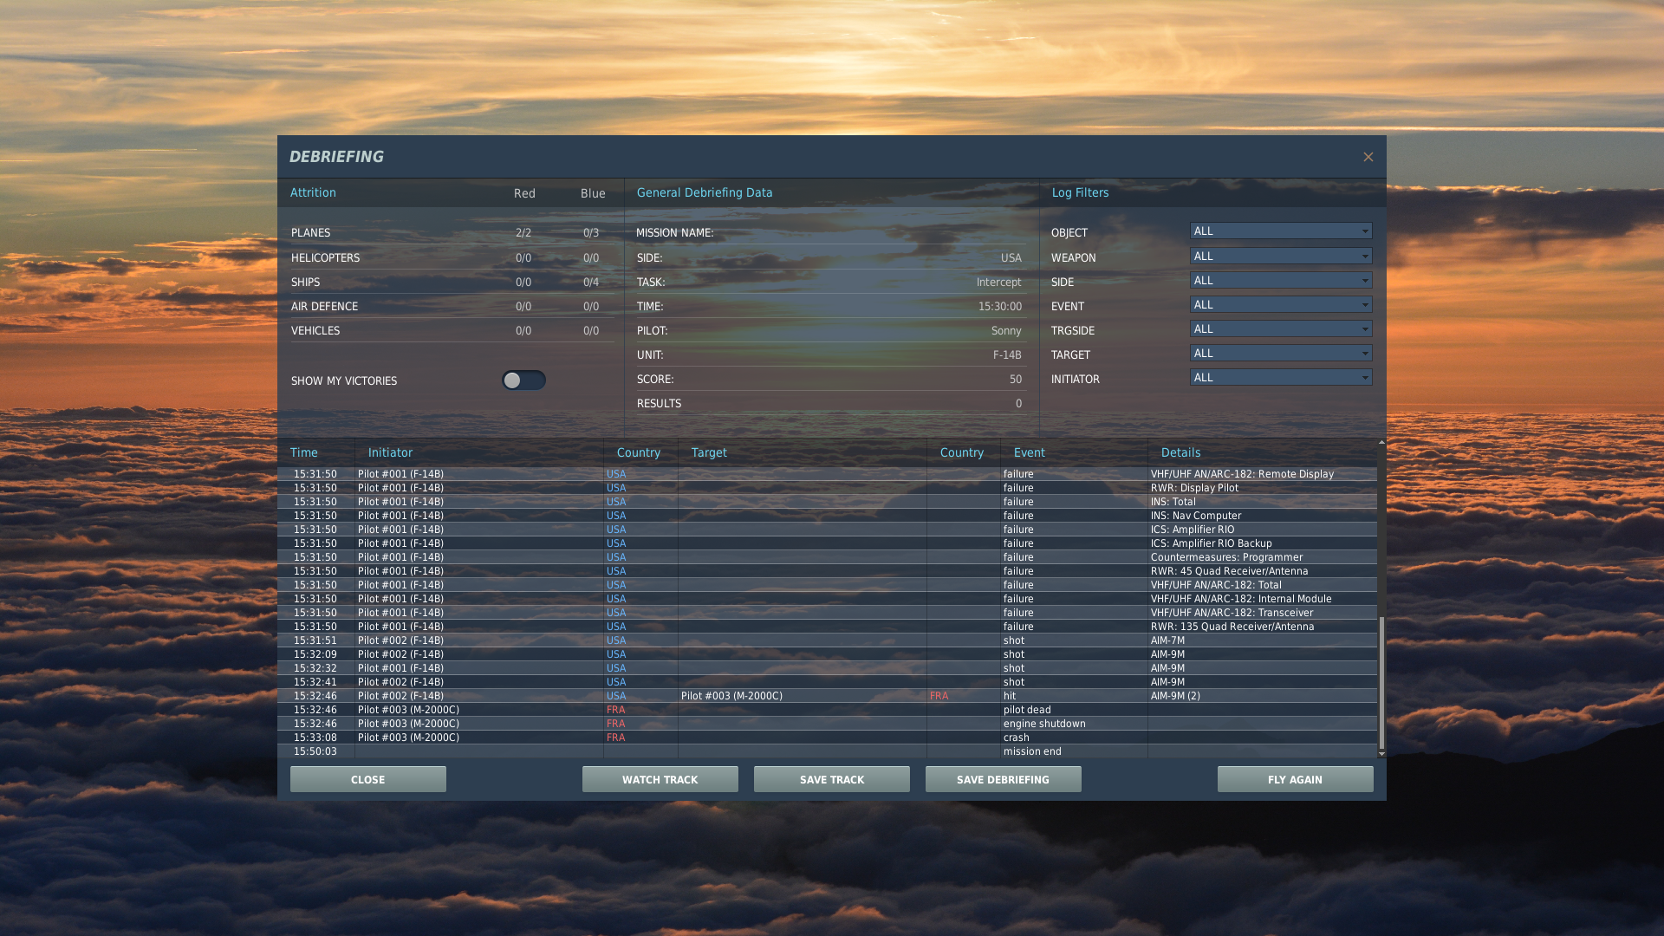Select the Countermeasures: Programmer failure row
Screen dimensions: 1664x936
point(827,557)
